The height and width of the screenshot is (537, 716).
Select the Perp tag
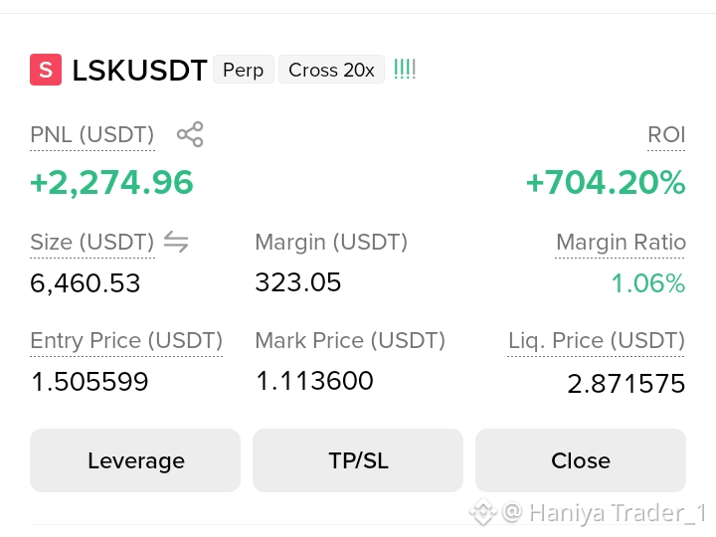[244, 70]
